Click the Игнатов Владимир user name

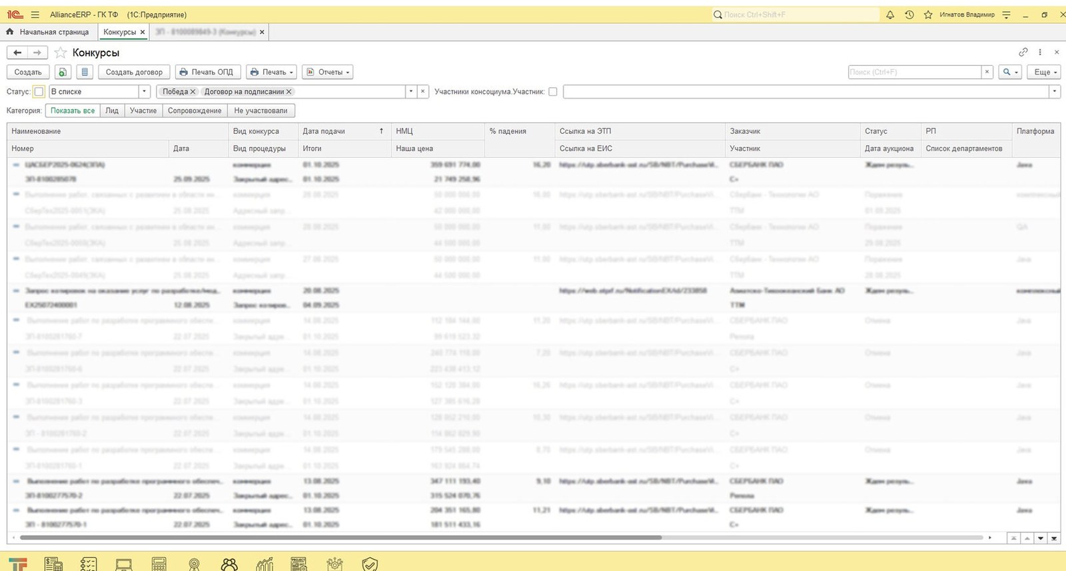pos(967,15)
